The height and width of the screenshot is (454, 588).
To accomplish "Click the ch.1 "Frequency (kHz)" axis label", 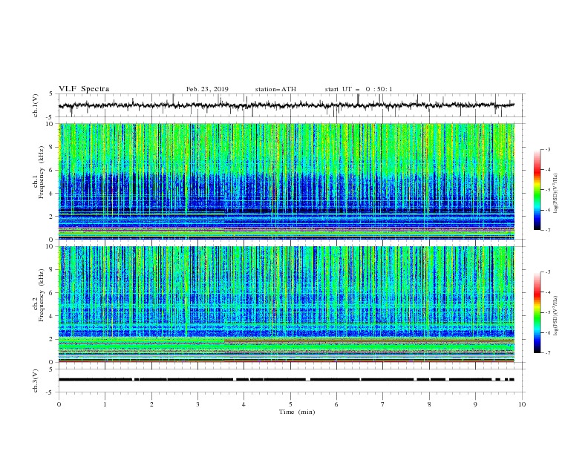I will coord(41,173).
